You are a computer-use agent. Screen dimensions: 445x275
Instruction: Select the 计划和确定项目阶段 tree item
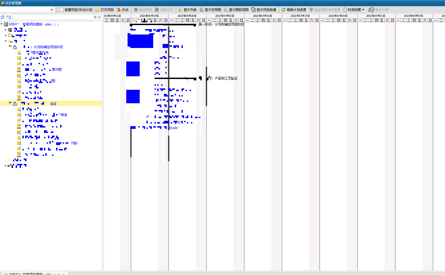click(x=48, y=47)
